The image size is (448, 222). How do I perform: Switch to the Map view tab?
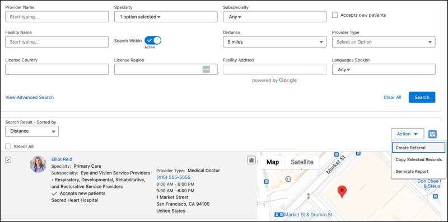tap(273, 162)
